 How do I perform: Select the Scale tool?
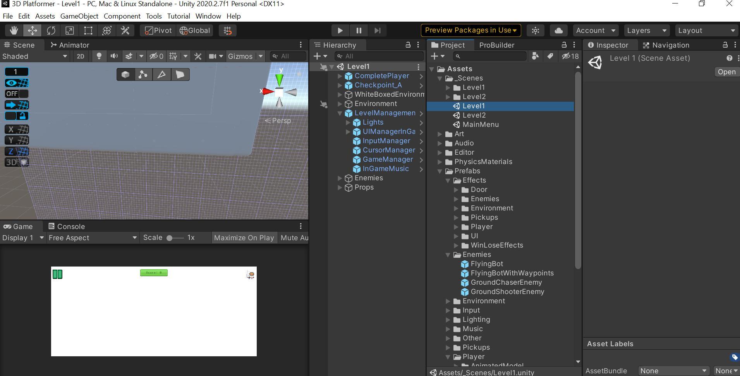[x=70, y=31]
